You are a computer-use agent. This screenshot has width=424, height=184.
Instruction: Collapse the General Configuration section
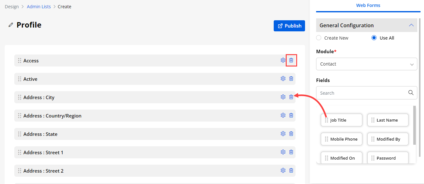tap(411, 25)
